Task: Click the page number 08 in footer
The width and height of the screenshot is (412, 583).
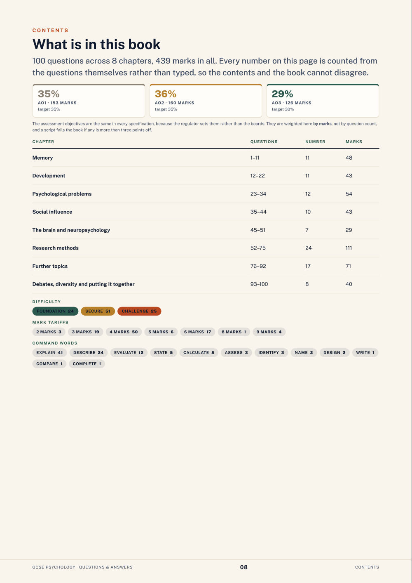Action: tap(244, 567)
